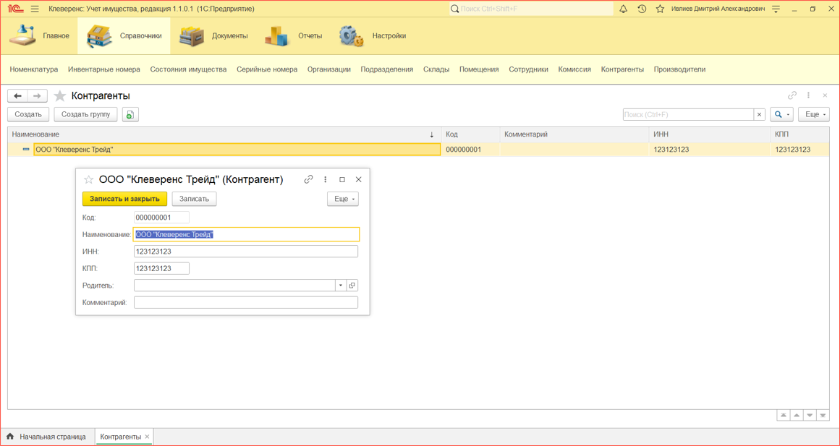Open Инвентарные номера catalog link

(x=104, y=69)
